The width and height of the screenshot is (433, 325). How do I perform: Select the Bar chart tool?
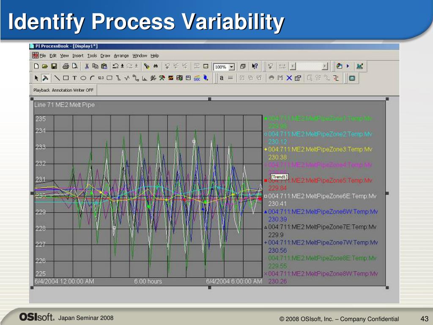point(145,78)
